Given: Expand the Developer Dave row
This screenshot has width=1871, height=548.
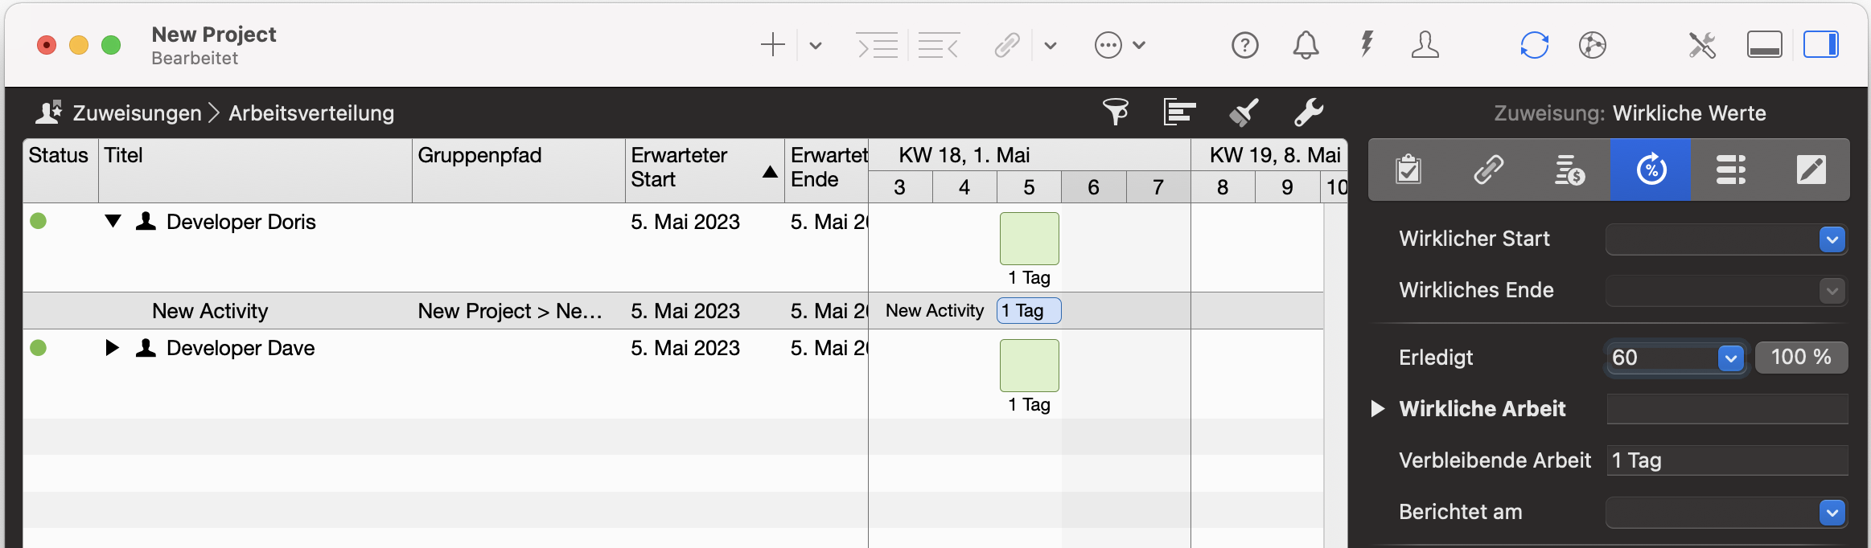Looking at the screenshot, I should pyautogui.click(x=113, y=348).
